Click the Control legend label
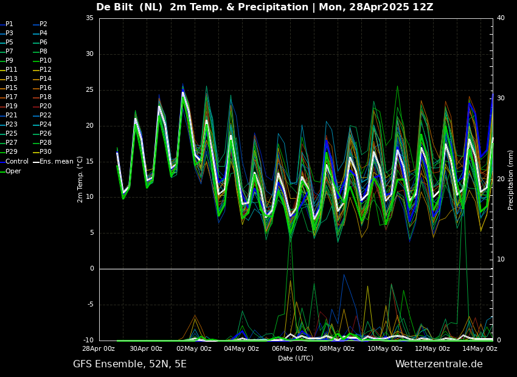 (16, 162)
